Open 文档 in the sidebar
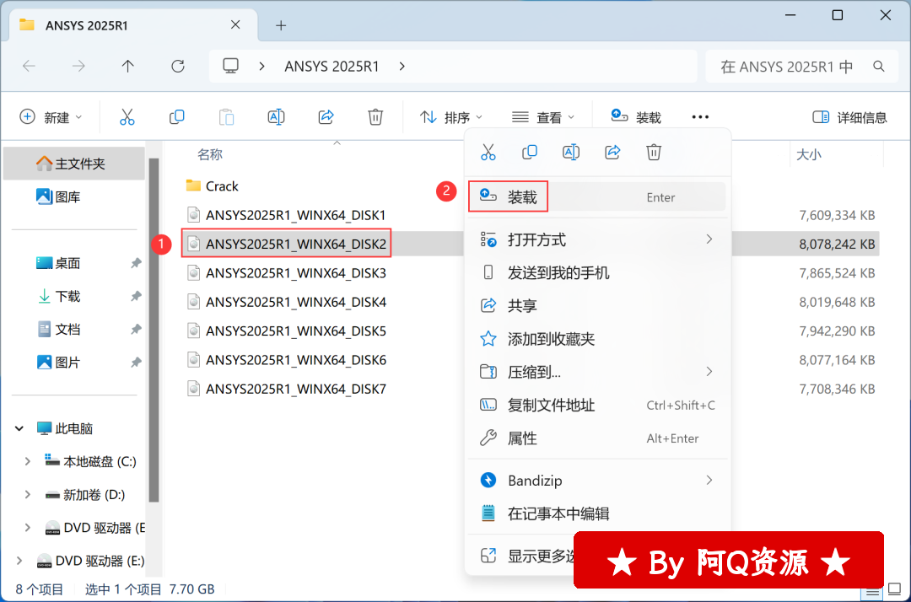Image resolution: width=911 pixels, height=602 pixels. (74, 329)
